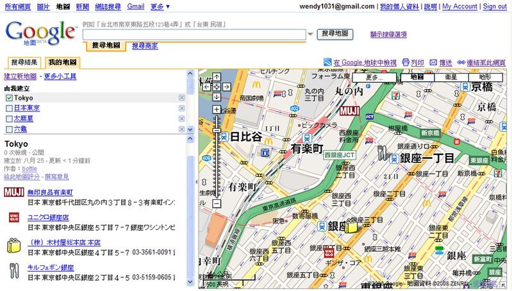Delete the Tokyo map with its X icon
512x291 pixels.
(182, 98)
